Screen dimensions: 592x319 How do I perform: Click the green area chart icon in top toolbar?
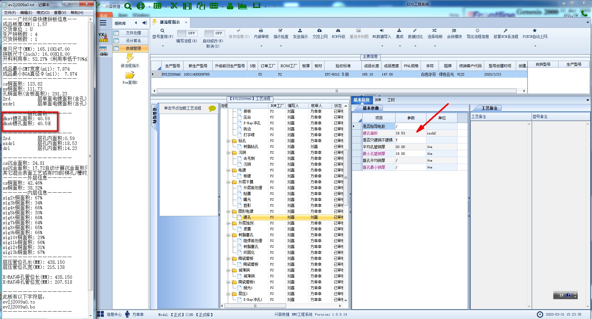(x=243, y=6)
